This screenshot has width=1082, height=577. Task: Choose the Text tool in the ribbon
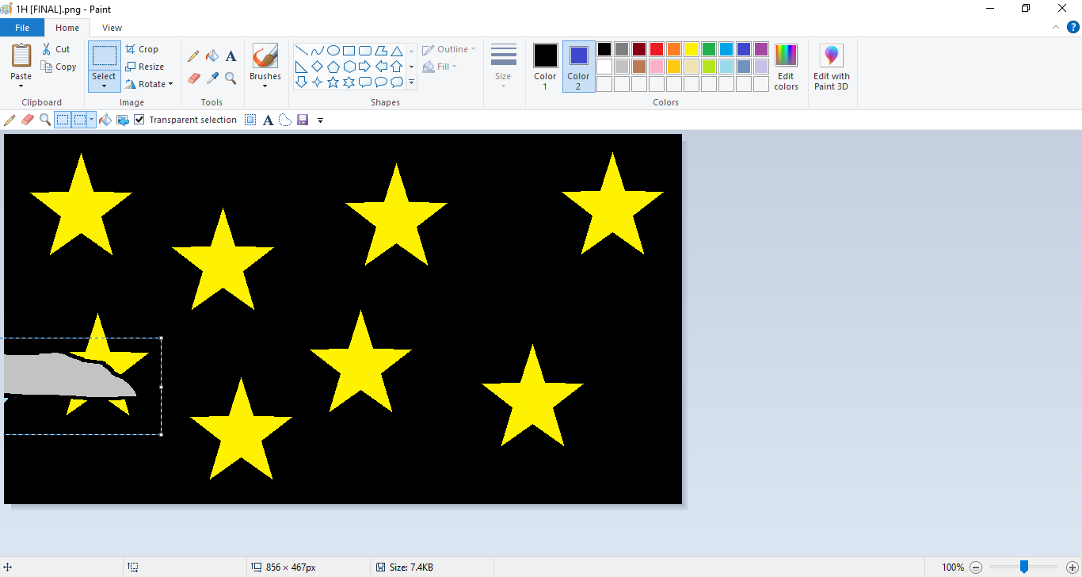230,56
